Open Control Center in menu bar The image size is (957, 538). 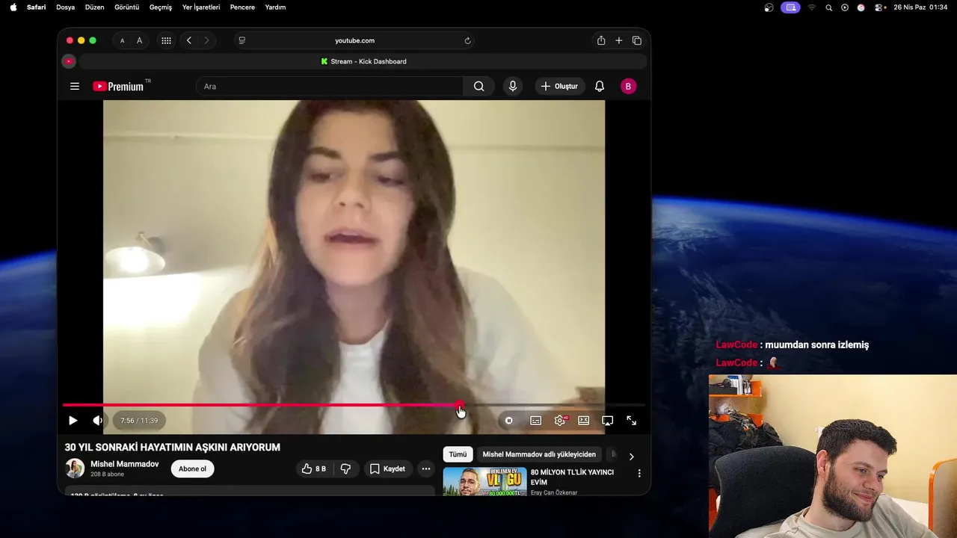[x=880, y=7]
